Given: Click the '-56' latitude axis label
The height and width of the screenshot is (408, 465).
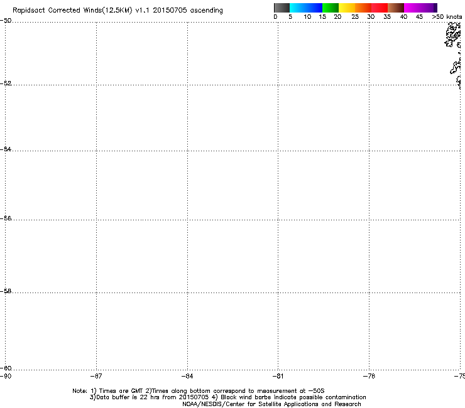Looking at the screenshot, I should point(6,218).
